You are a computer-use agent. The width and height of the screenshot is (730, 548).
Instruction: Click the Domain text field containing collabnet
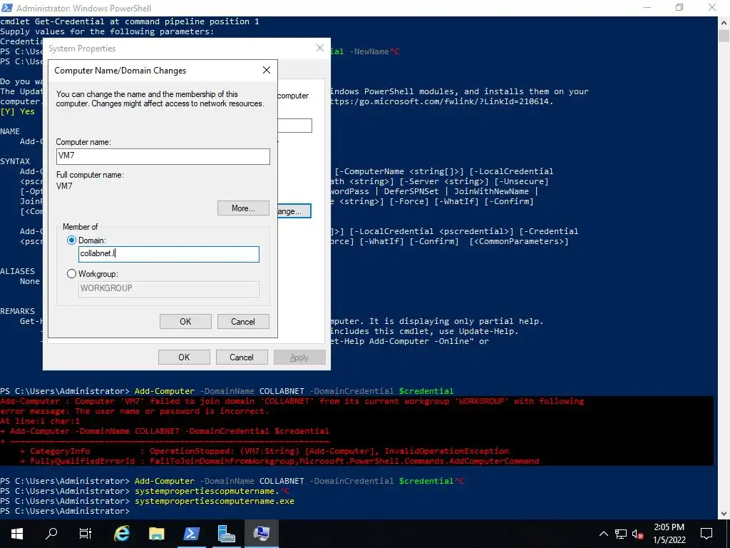(x=168, y=254)
